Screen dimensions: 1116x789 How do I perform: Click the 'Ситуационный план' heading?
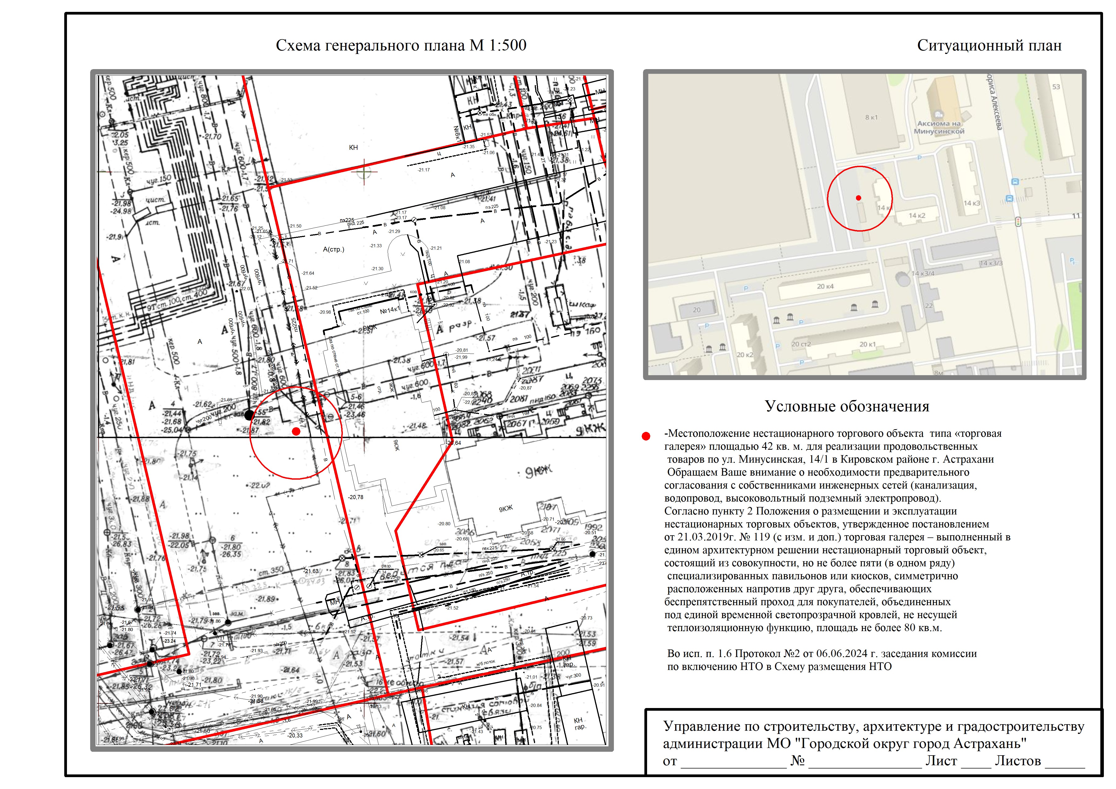tap(989, 45)
